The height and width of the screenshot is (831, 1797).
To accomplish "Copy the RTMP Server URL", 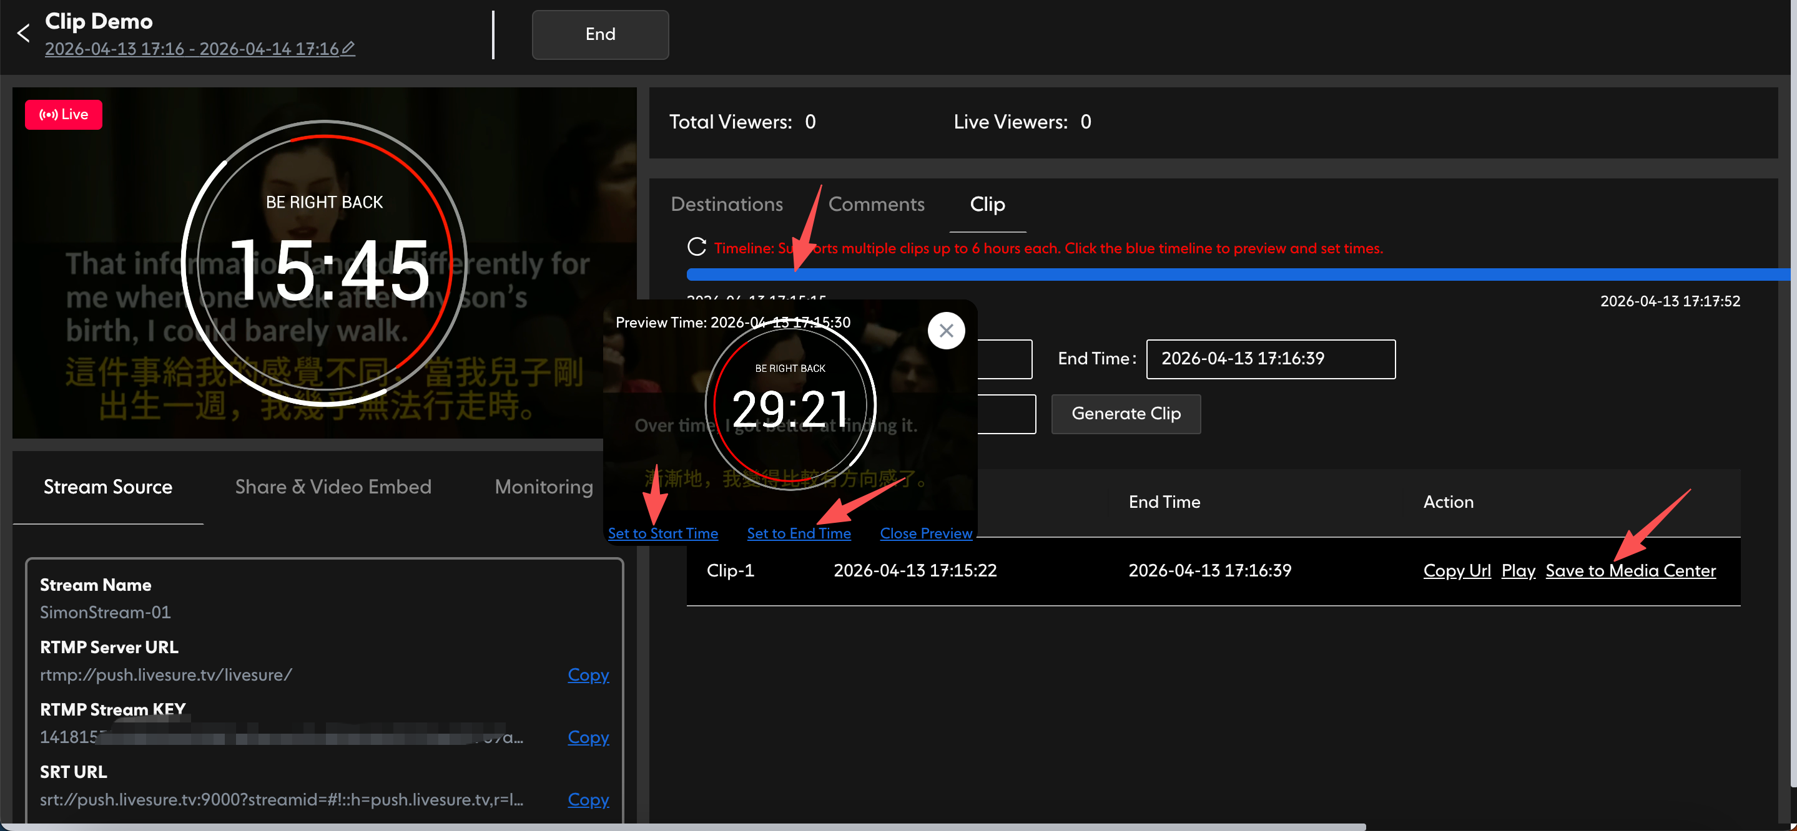I will 588,675.
